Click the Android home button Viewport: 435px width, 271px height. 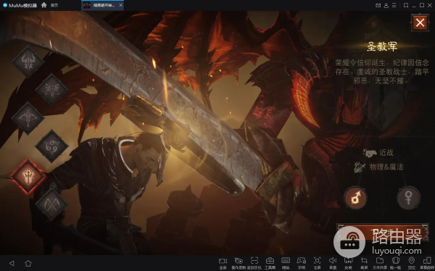click(28, 263)
